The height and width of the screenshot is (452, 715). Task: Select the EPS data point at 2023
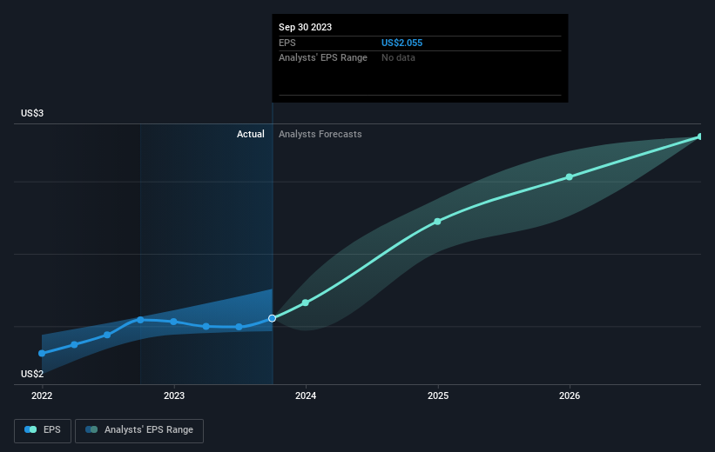tap(174, 322)
